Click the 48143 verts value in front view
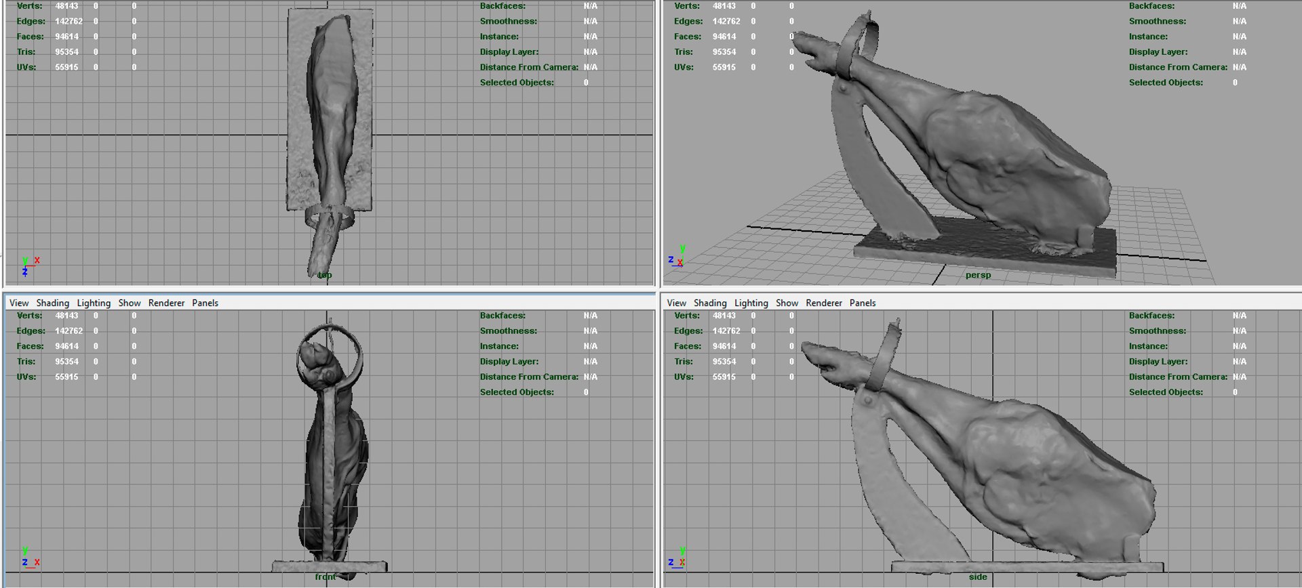The image size is (1302, 588). coord(66,316)
